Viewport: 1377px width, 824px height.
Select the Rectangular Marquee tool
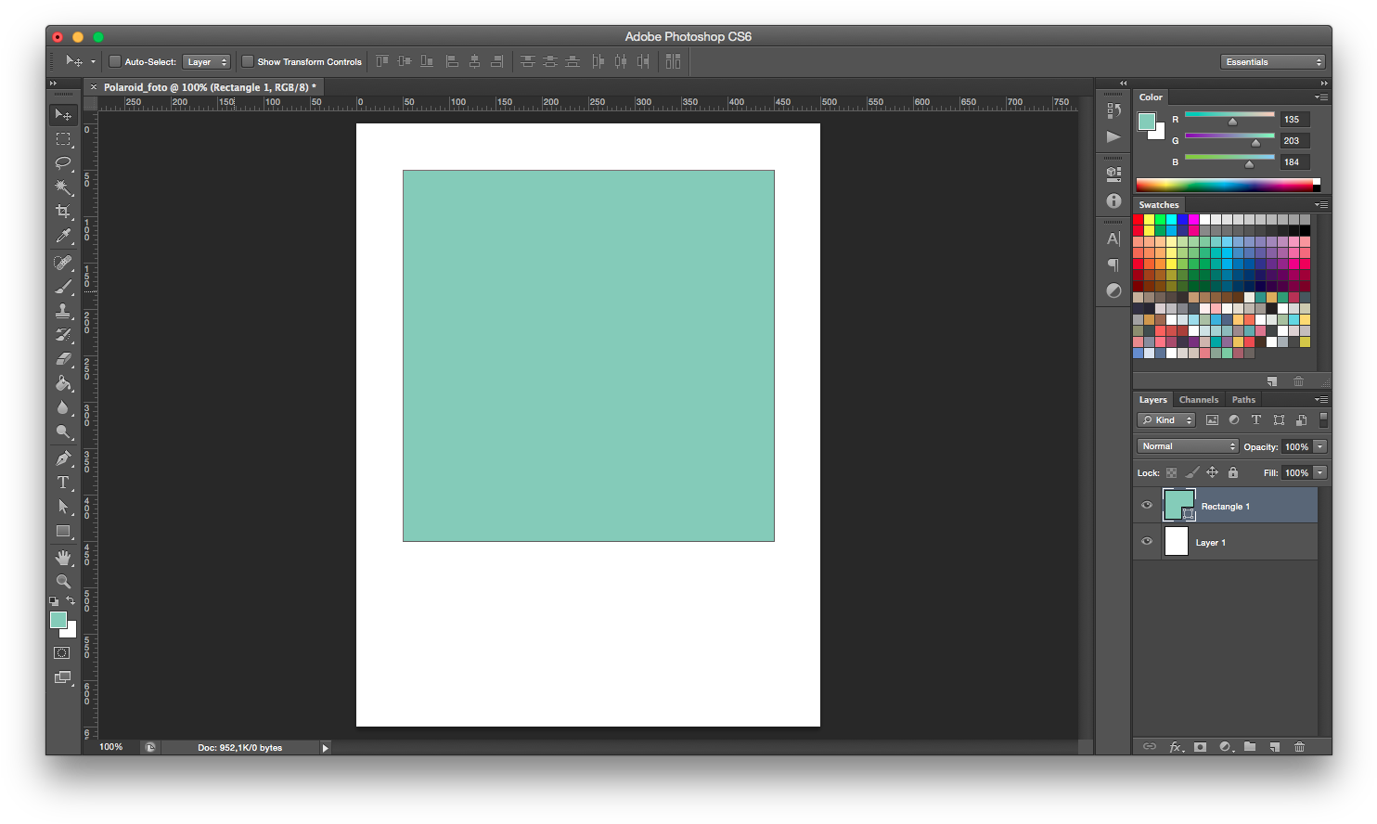pos(63,139)
